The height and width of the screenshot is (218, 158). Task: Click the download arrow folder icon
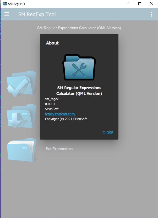[x=21, y=116]
